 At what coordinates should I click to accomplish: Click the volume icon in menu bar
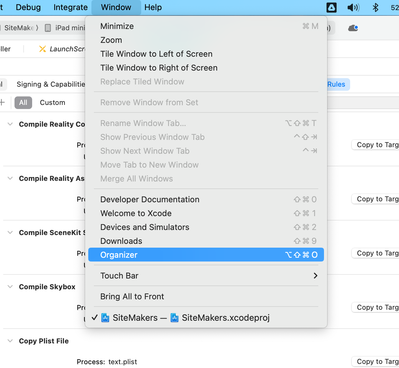click(x=353, y=8)
